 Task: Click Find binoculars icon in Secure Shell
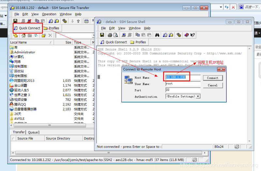157,35
